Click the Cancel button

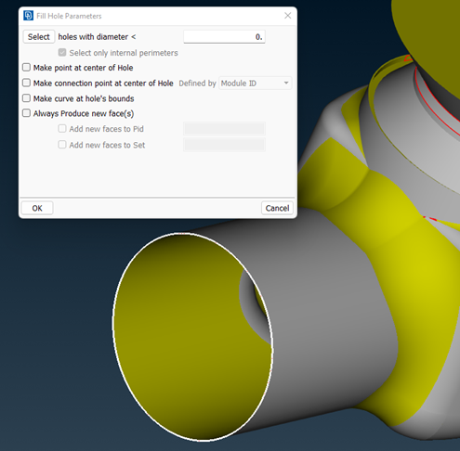(277, 208)
